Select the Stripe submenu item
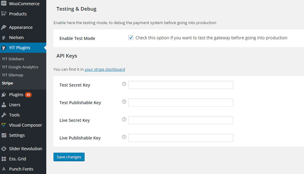 (7, 83)
